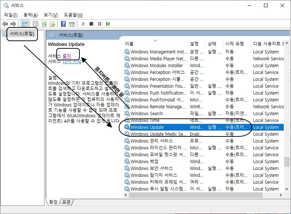
Task: Toggle the action pane toolbar icon
Action: (x=72, y=24)
